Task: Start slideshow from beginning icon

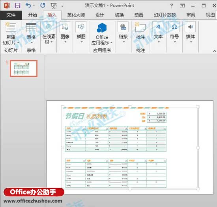Action: [54, 6]
